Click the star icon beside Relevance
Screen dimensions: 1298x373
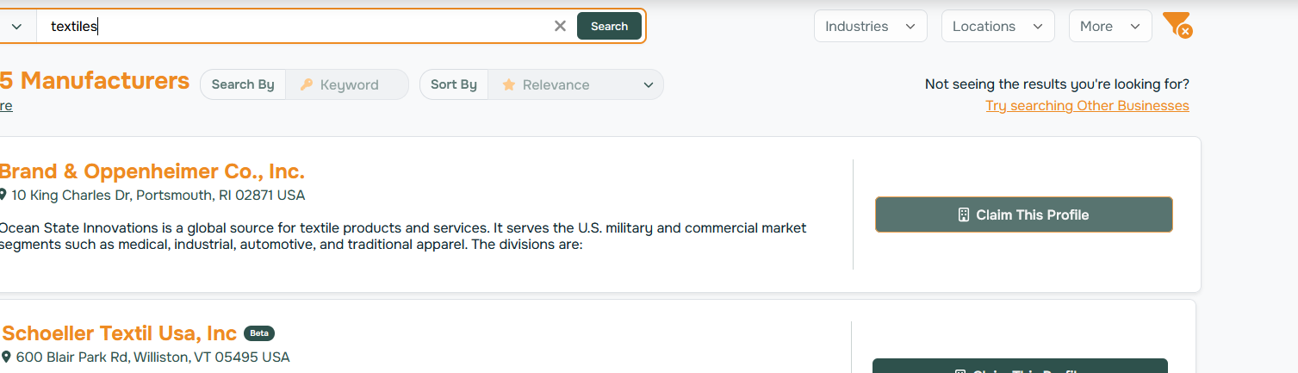(509, 84)
